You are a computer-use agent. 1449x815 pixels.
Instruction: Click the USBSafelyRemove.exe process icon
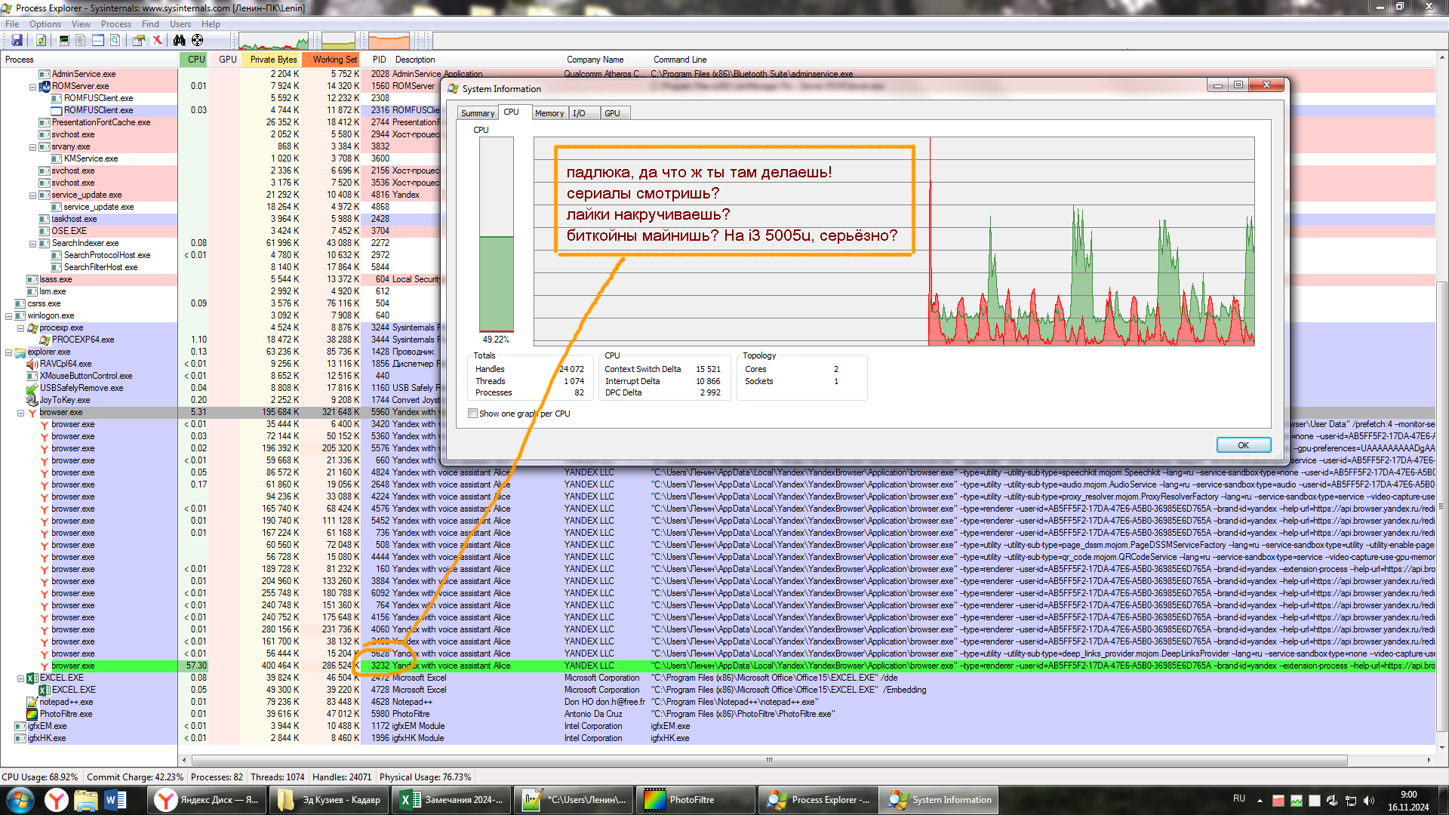[32, 388]
